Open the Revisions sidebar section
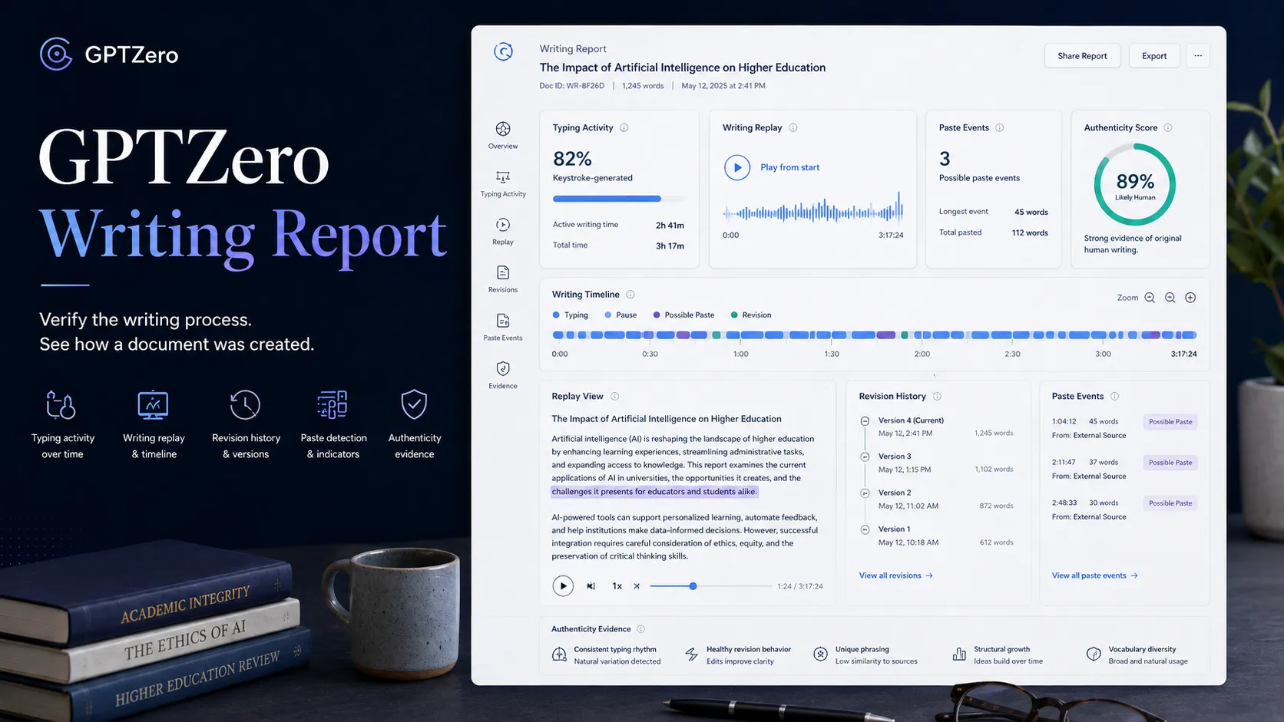 pyautogui.click(x=503, y=279)
